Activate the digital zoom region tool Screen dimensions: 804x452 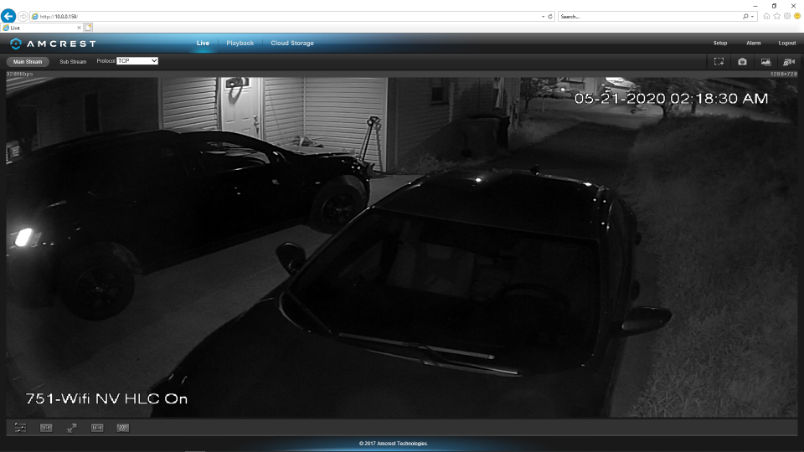[719, 61]
